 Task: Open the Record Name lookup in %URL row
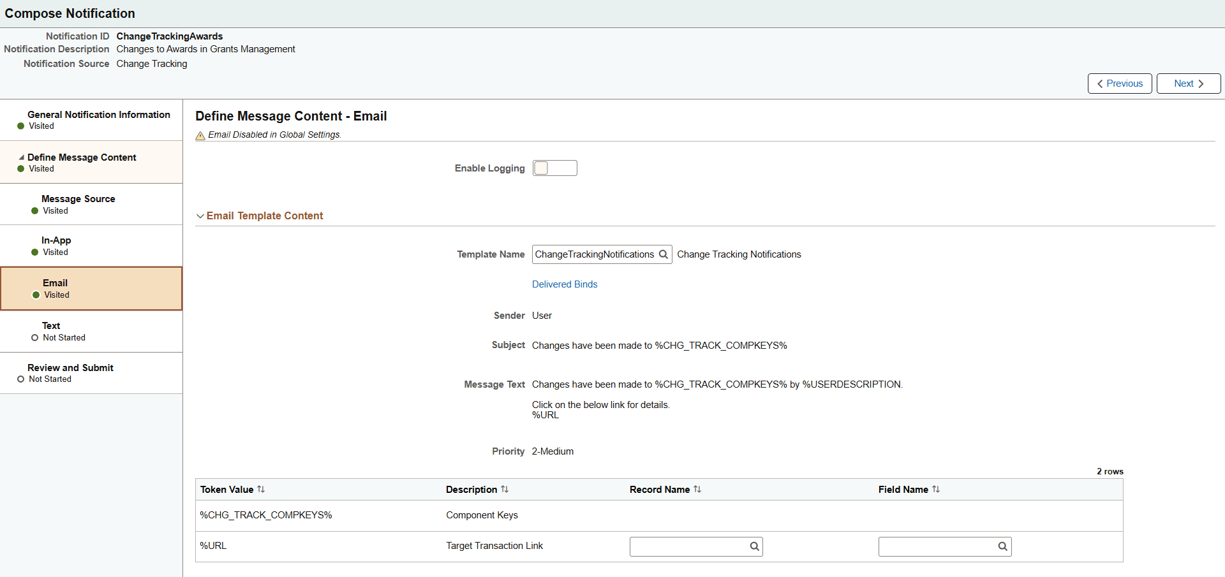(x=754, y=546)
